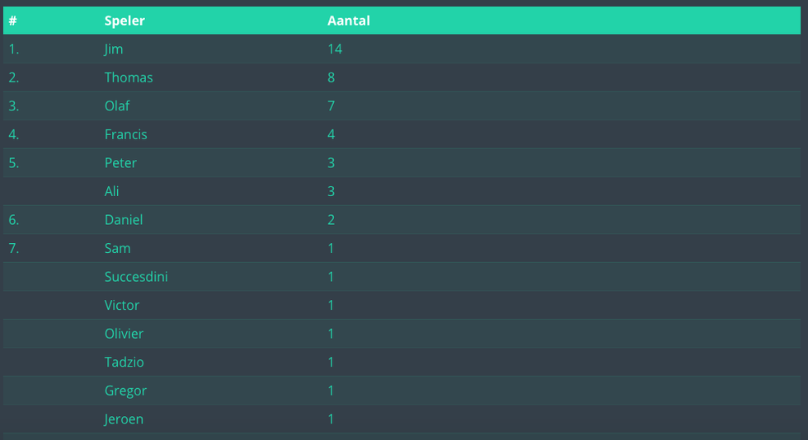This screenshot has height=440, width=808.
Task: Open Gregor player entry
Action: point(125,391)
